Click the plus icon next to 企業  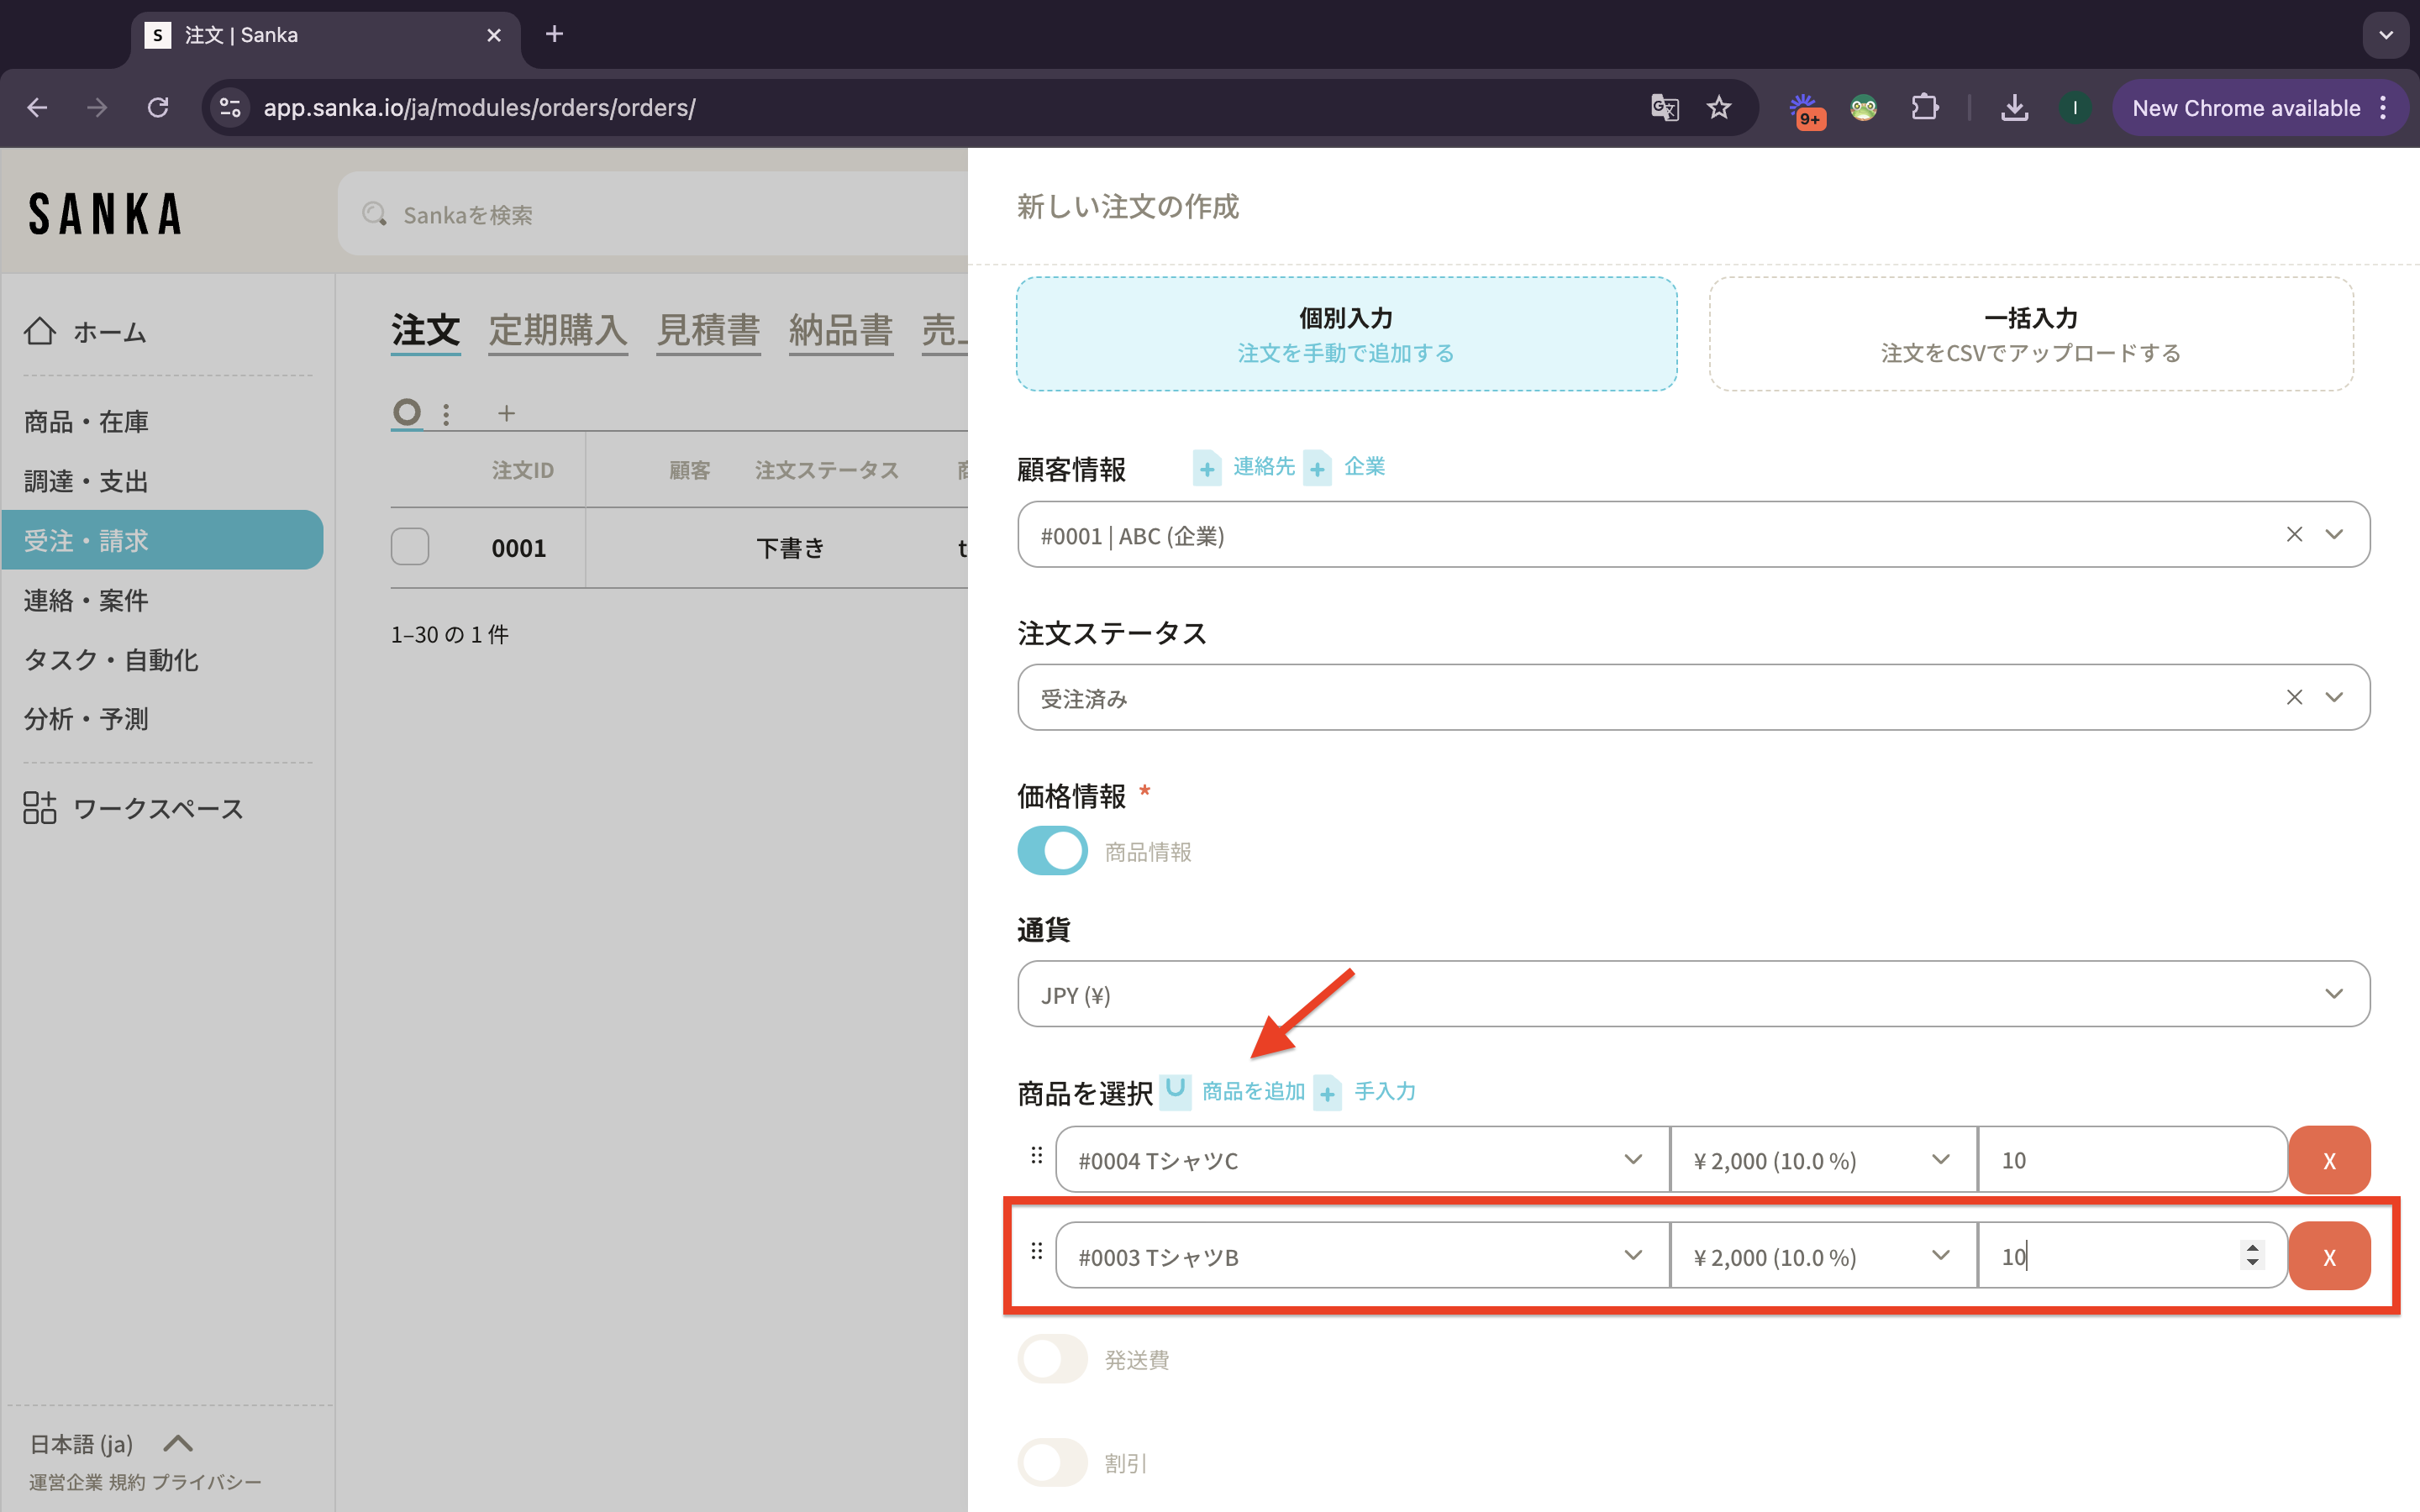[x=1318, y=468]
